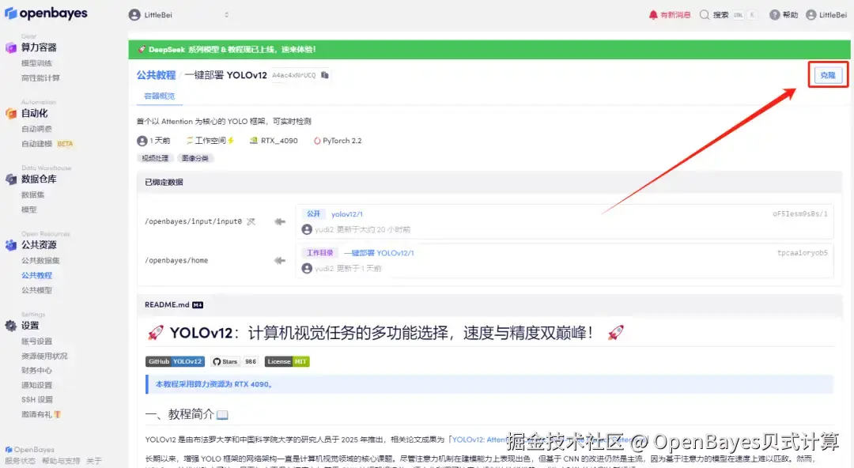Click the 搜索 search box
This screenshot has width=854, height=468.
click(729, 15)
